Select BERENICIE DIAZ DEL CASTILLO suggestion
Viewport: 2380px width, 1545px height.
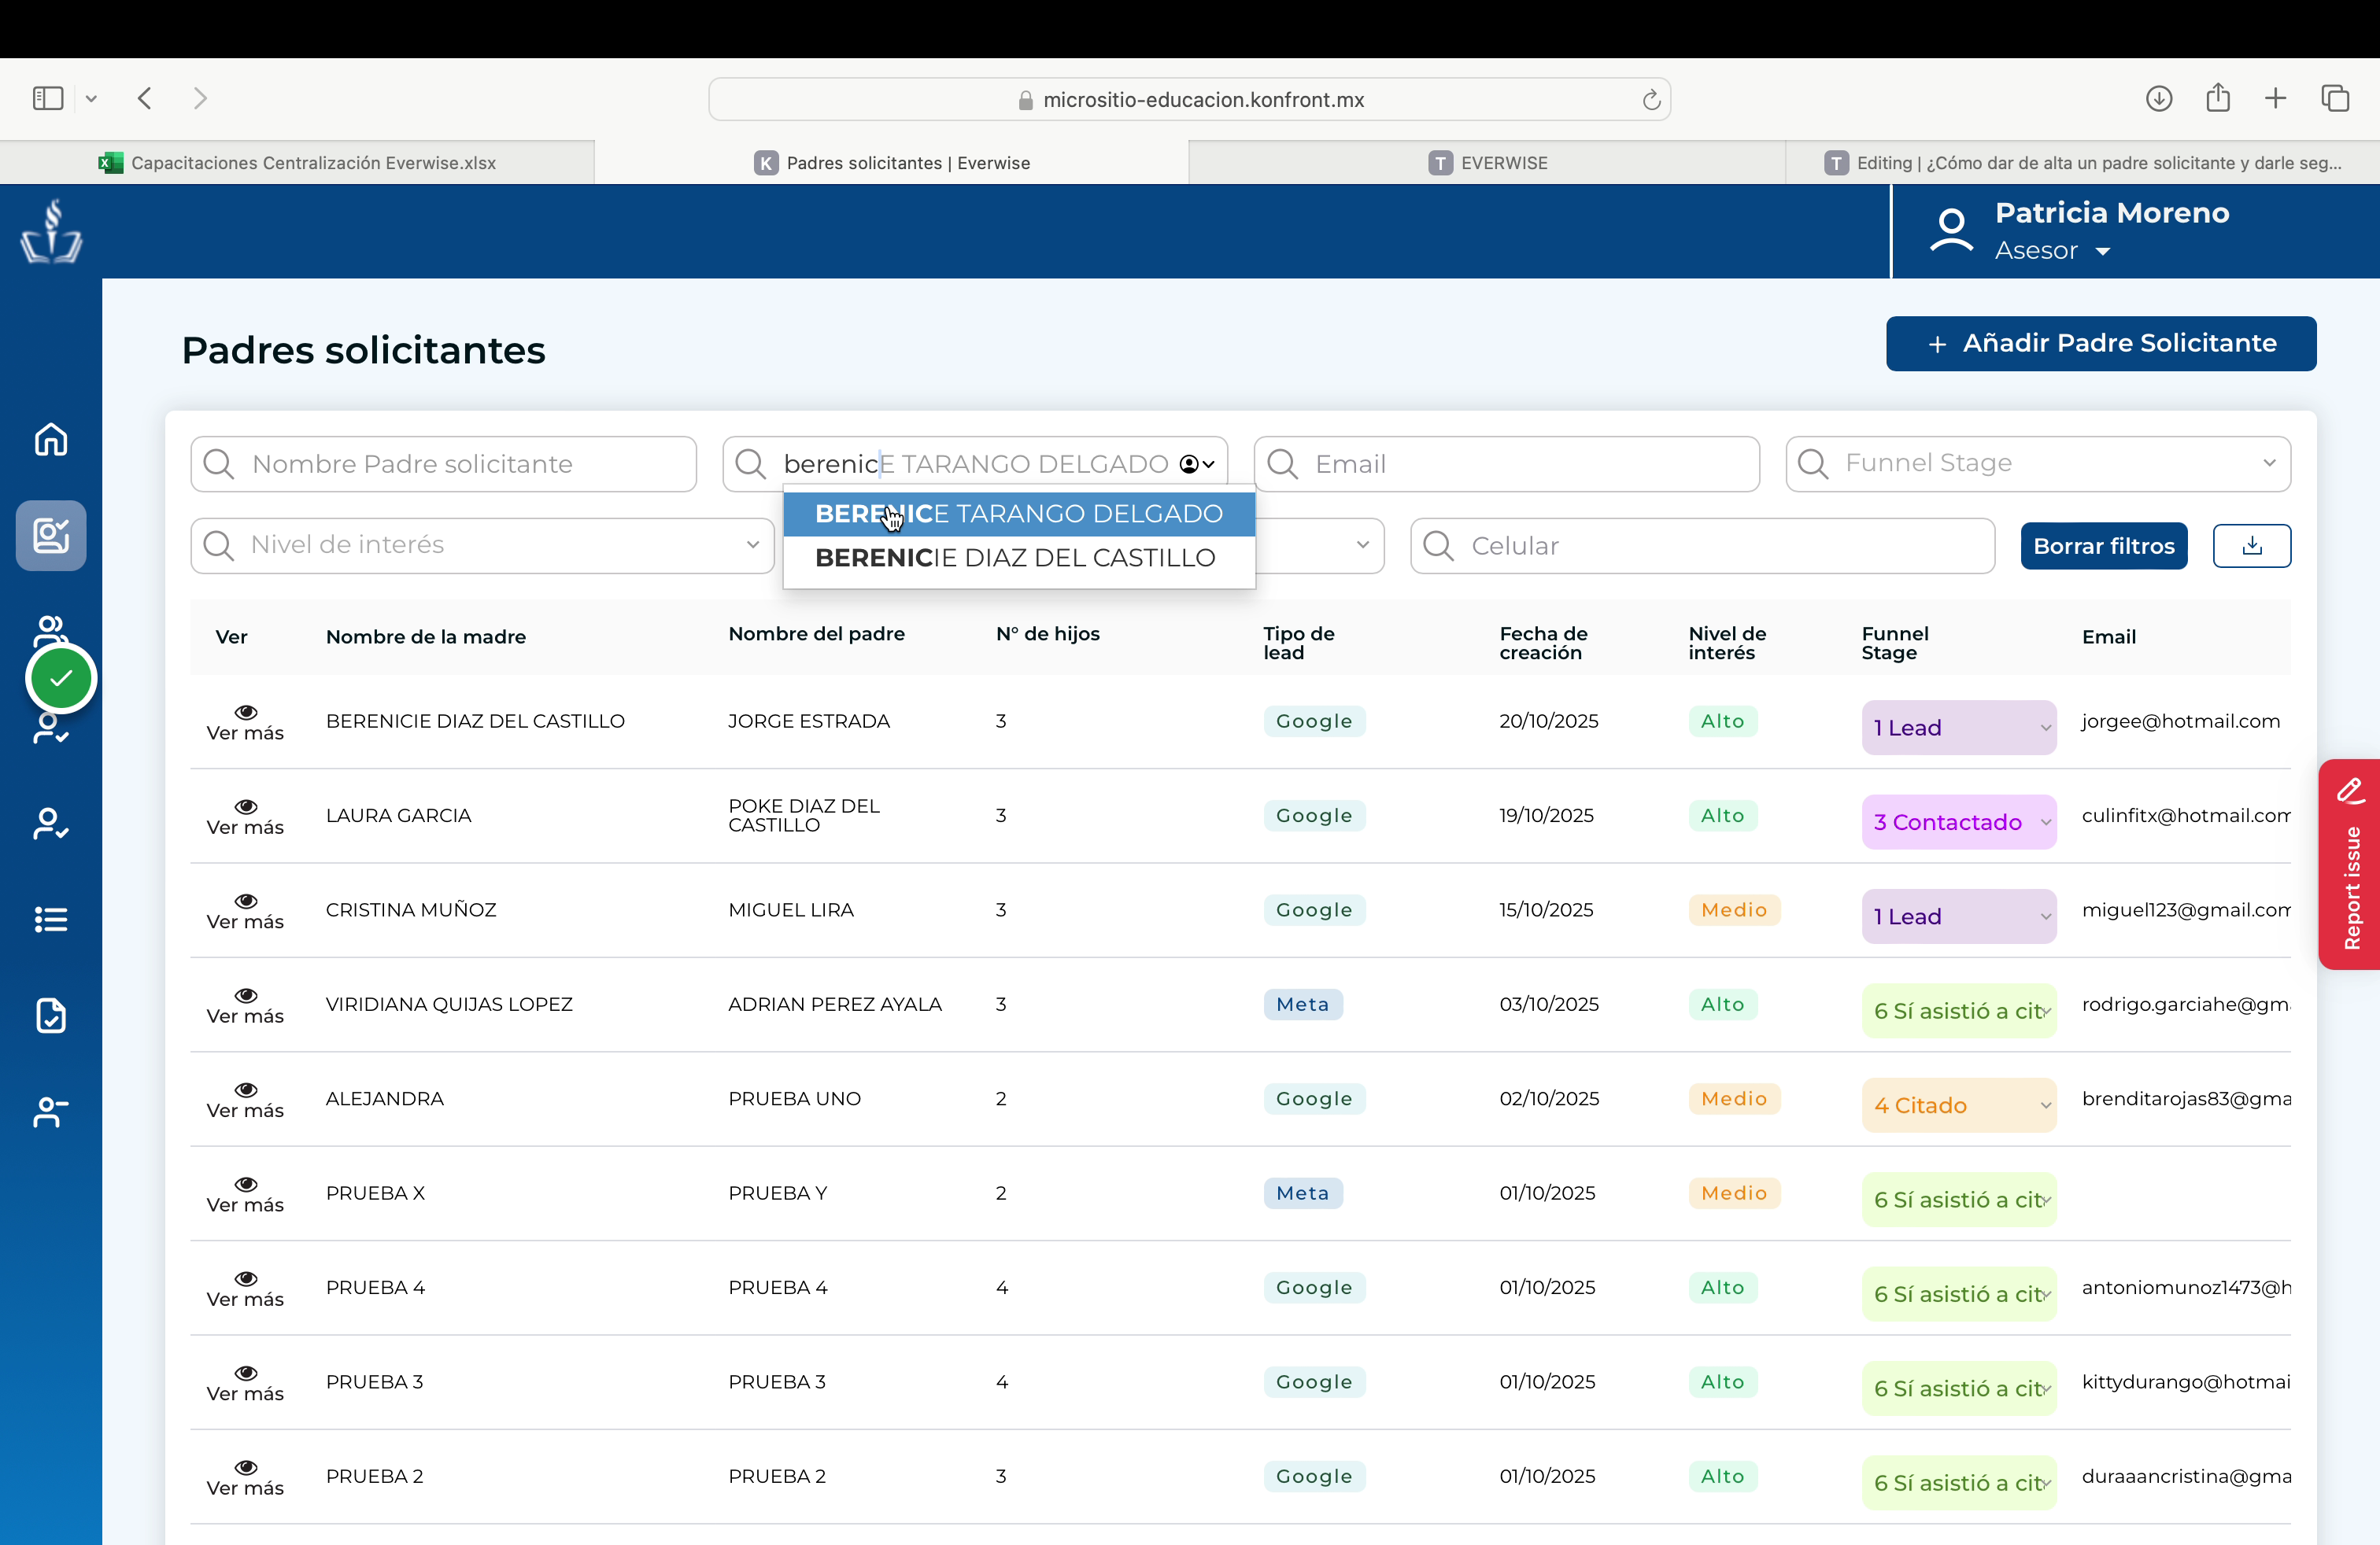click(x=1018, y=558)
